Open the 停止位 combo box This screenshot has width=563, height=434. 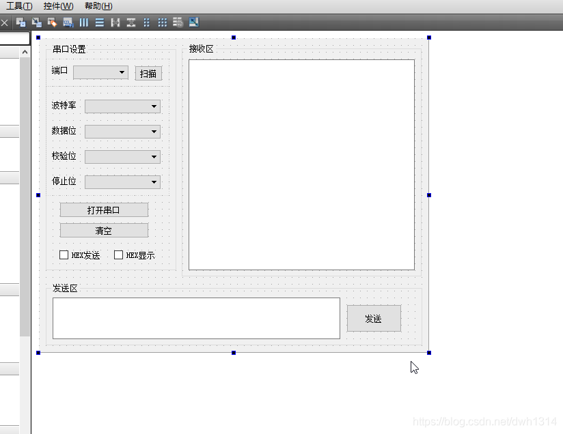click(x=122, y=182)
